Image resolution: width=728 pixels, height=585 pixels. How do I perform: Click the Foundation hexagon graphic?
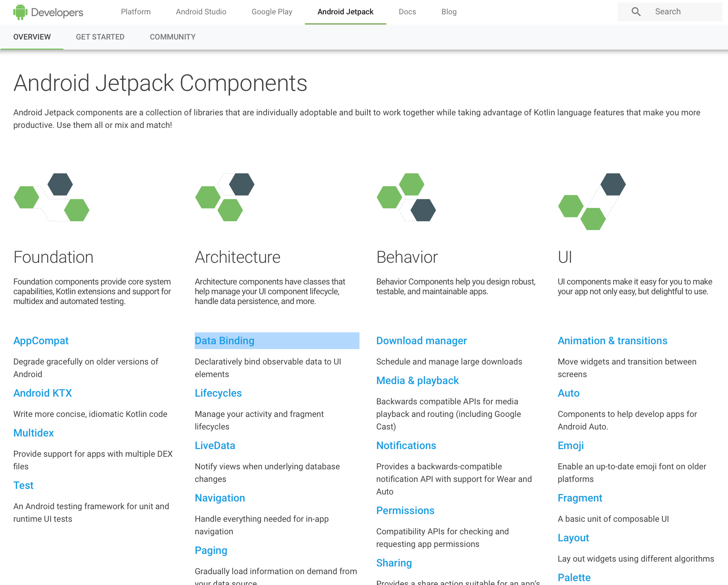(52, 197)
